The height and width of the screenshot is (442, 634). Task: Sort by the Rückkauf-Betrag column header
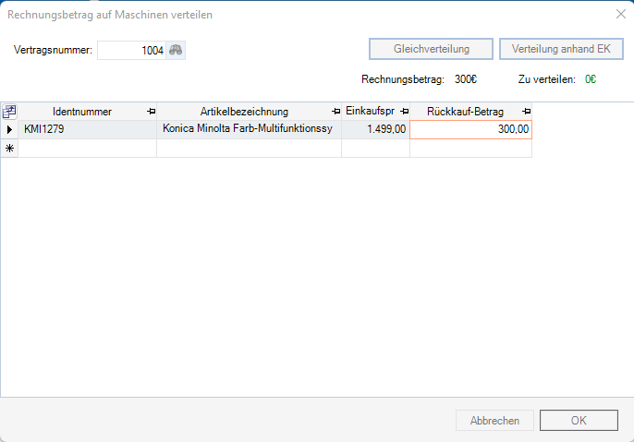coord(465,112)
